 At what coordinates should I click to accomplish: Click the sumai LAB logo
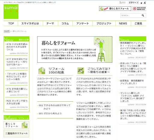pos(11,11)
